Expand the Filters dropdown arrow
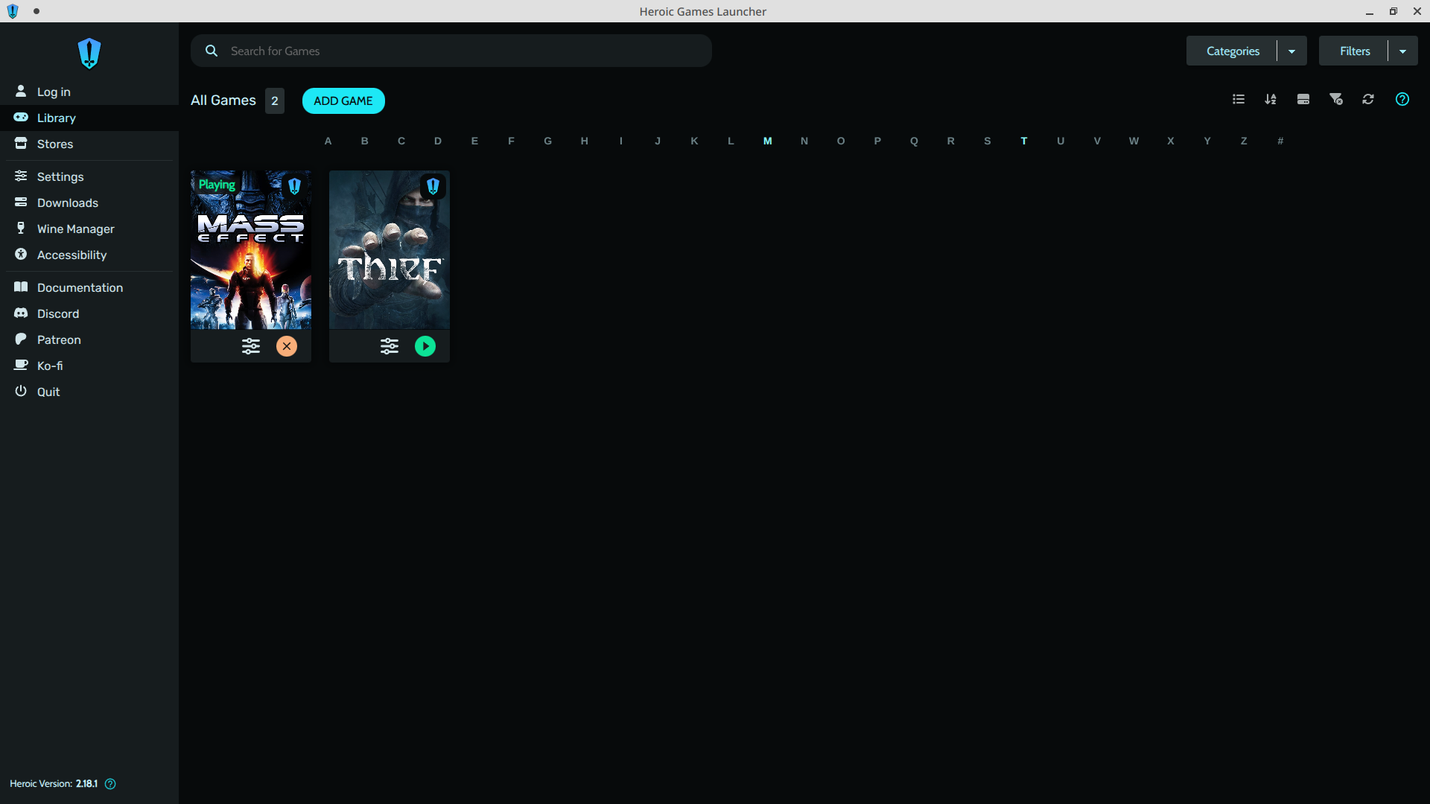The image size is (1430, 804). tap(1403, 51)
